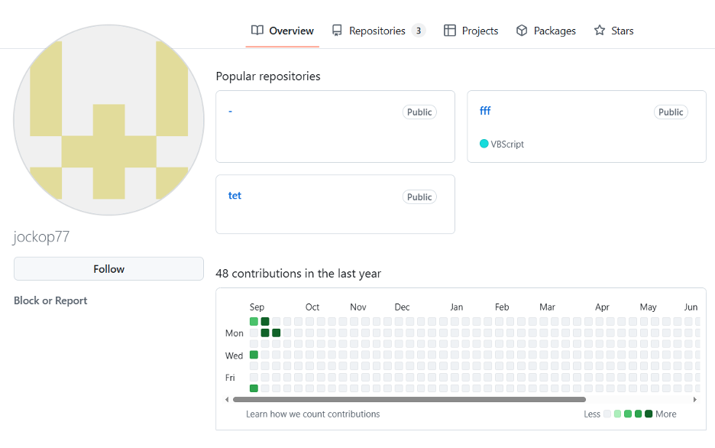Click the Projects table icon

[450, 31]
